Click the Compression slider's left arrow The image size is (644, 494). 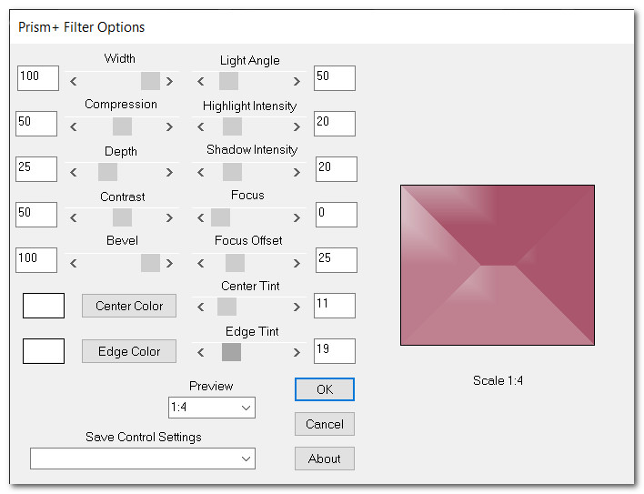click(74, 126)
